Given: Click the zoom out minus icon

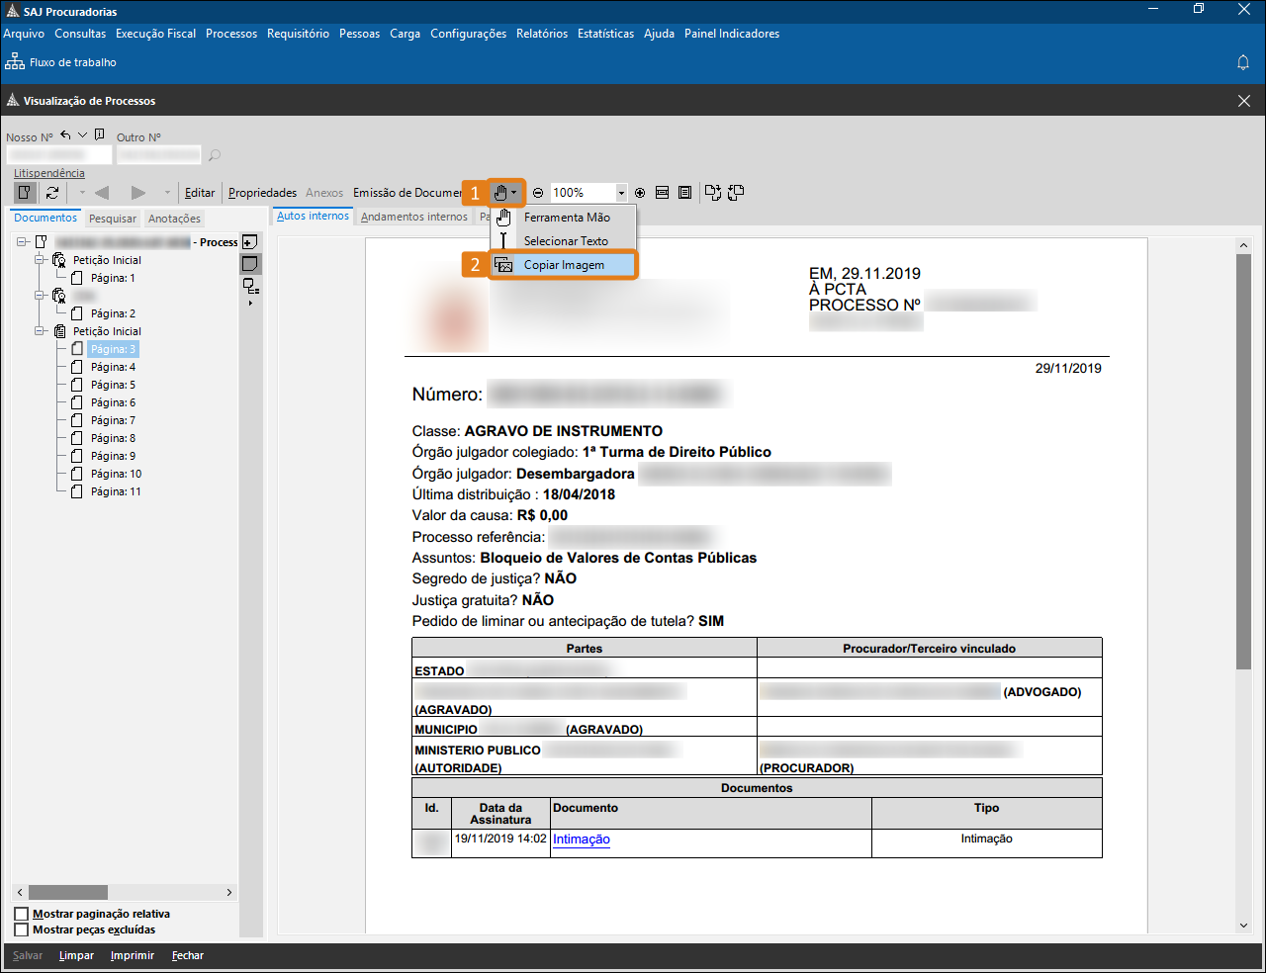Looking at the screenshot, I should [538, 193].
